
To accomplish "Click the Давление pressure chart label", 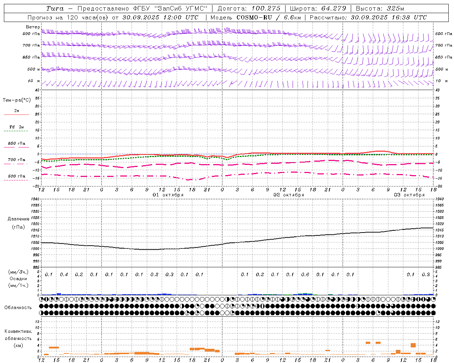I will (18, 219).
